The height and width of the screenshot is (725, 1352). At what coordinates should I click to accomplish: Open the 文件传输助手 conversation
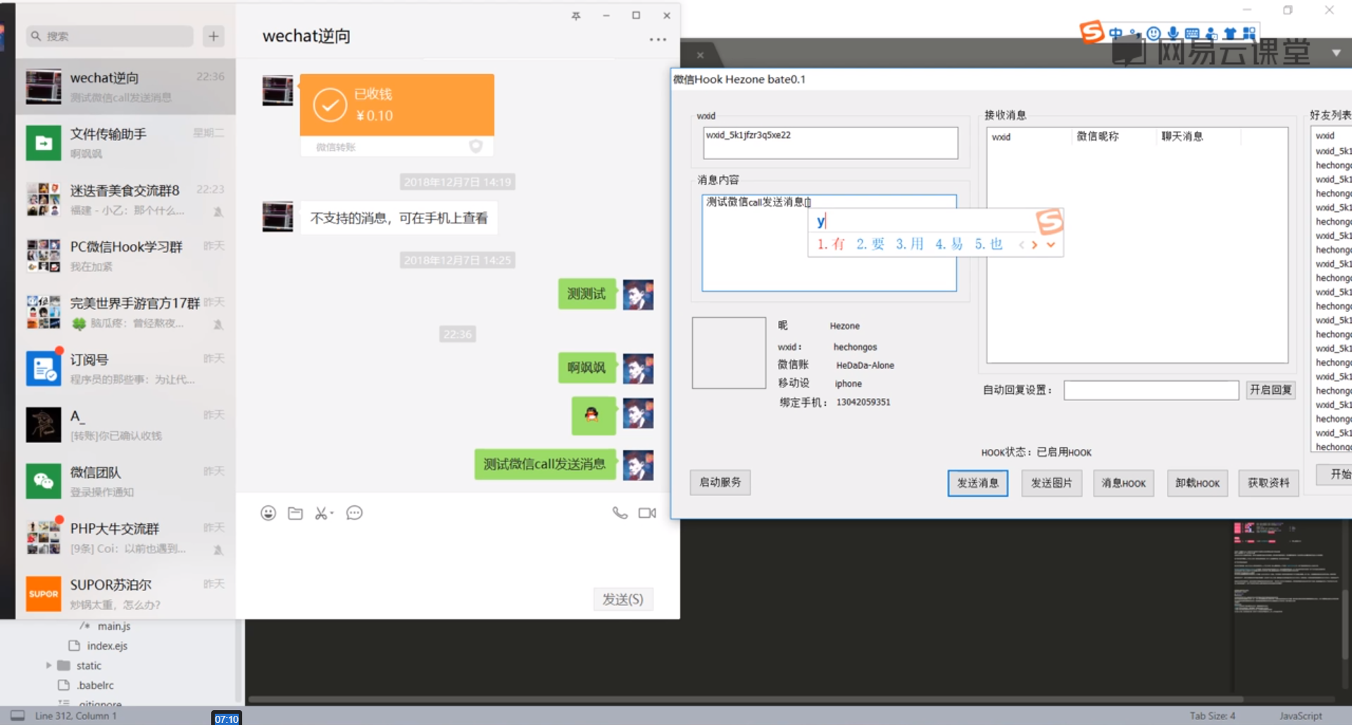pyautogui.click(x=126, y=143)
